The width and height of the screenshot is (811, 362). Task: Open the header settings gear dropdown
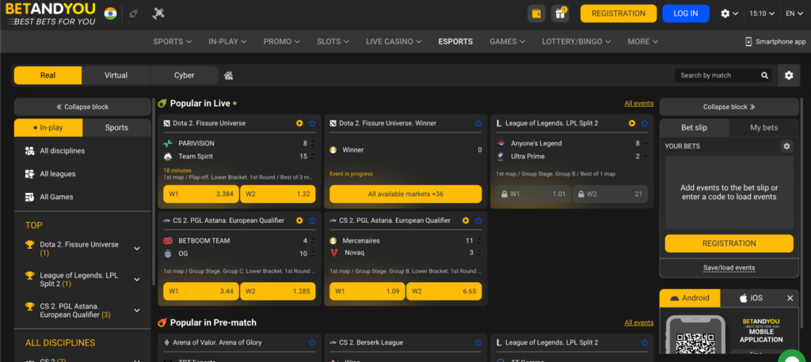click(x=729, y=13)
